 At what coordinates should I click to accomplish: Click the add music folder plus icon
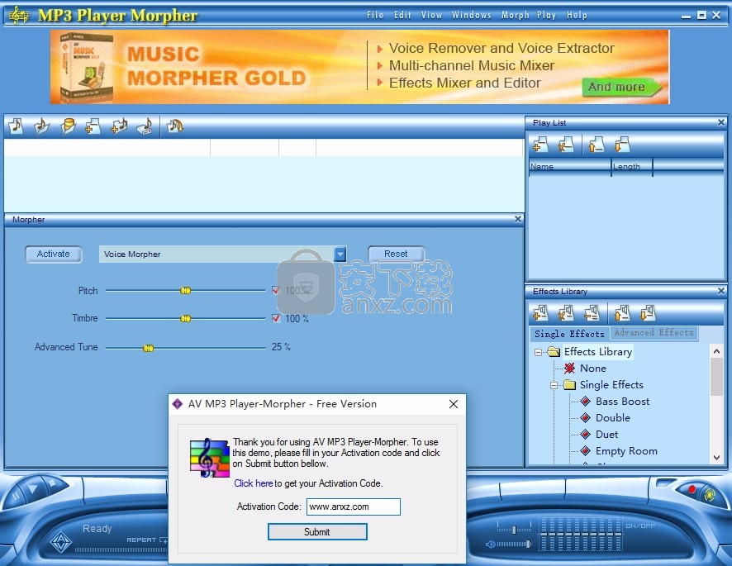pos(119,126)
